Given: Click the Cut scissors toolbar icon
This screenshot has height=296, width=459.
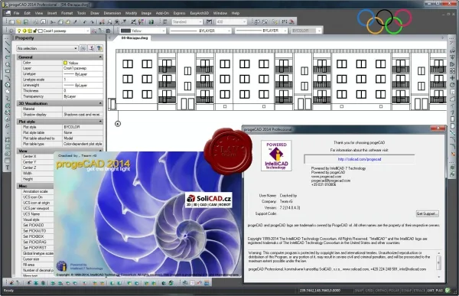Looking at the screenshot, I should click(53, 22).
